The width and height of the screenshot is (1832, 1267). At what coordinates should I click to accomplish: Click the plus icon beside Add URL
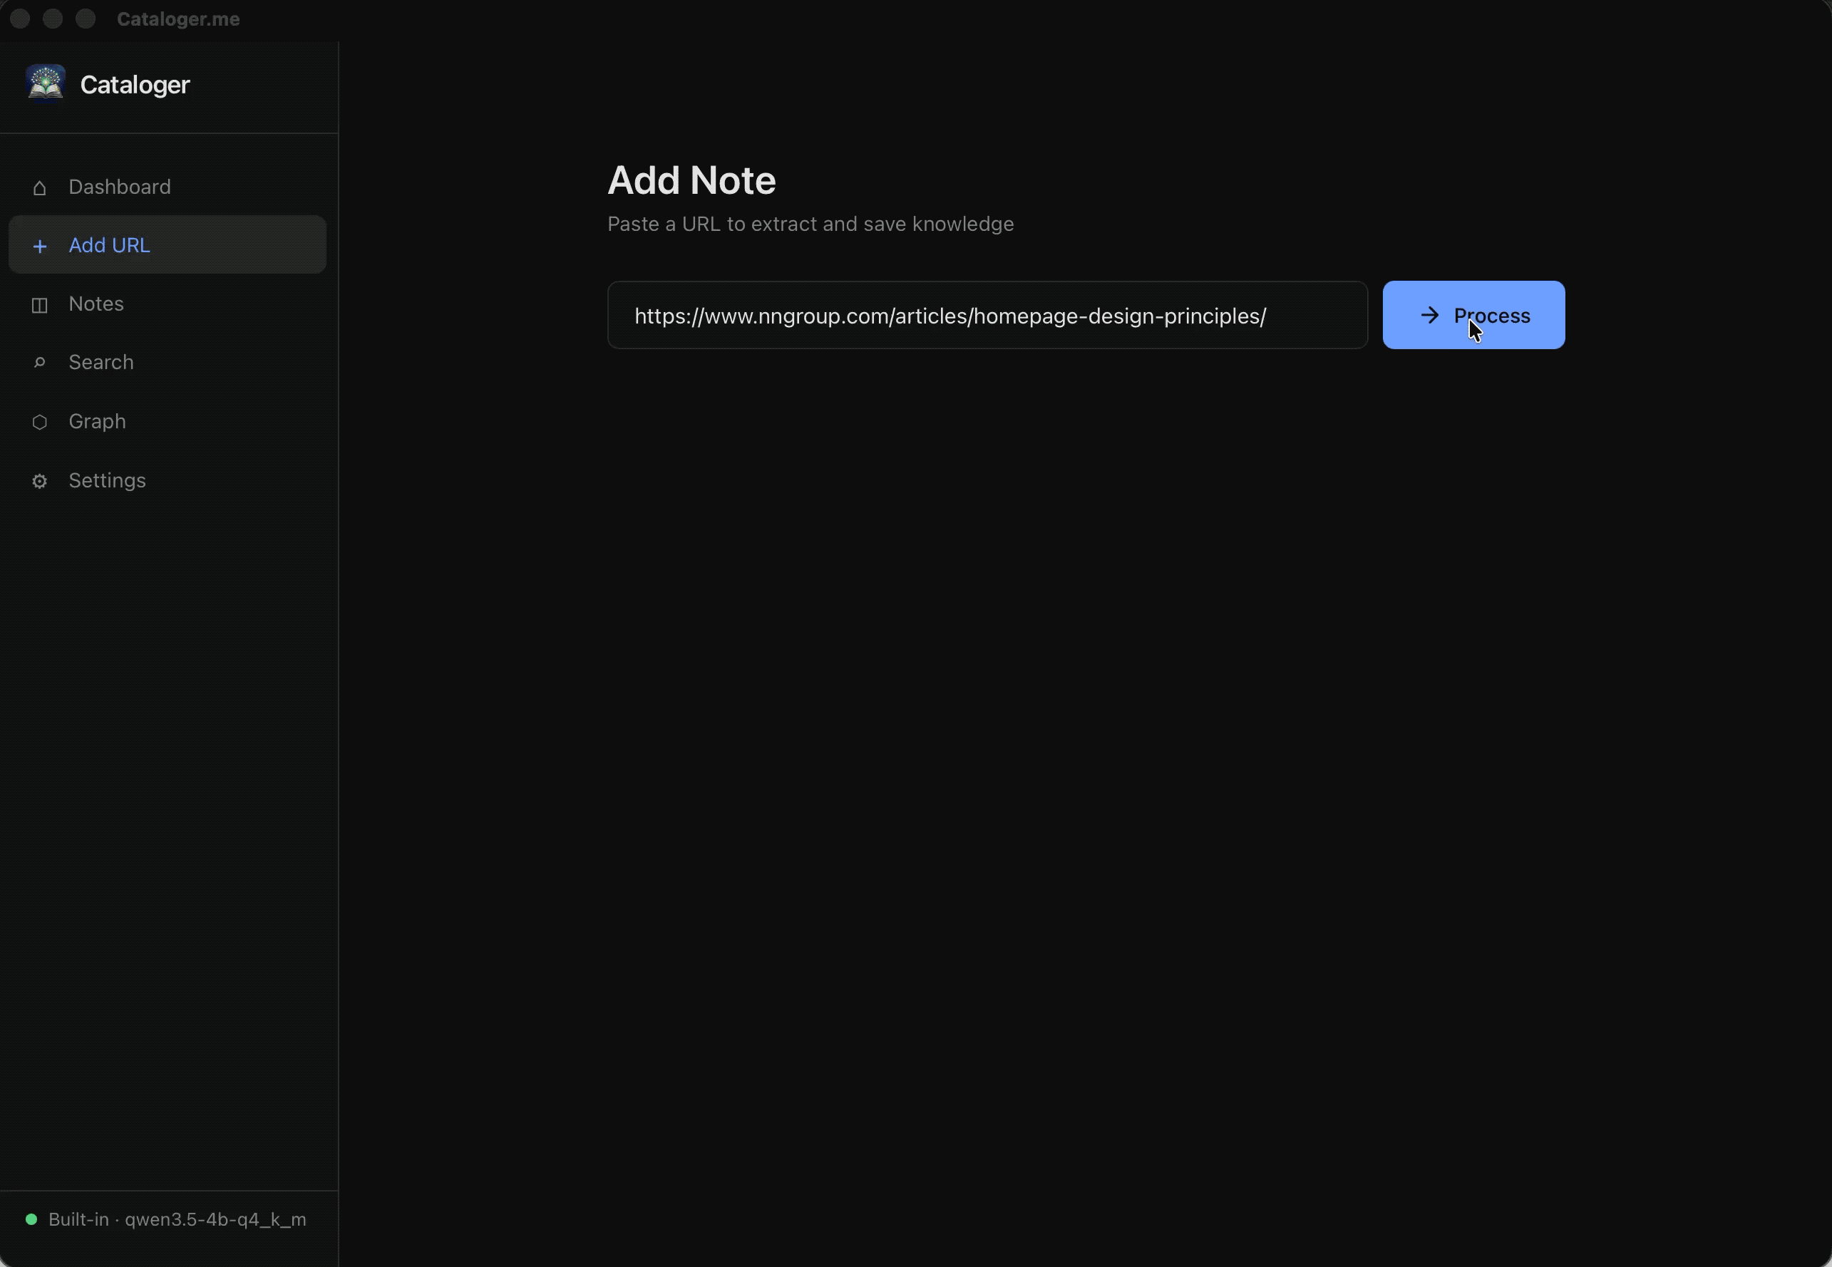coord(40,246)
